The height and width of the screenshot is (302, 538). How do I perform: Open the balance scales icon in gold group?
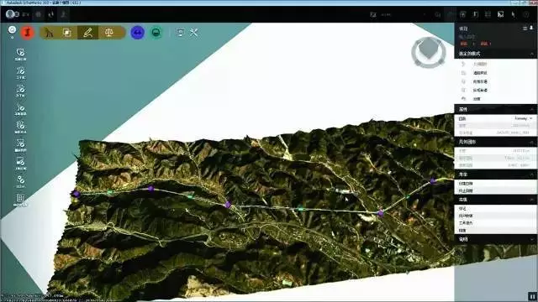(108, 33)
